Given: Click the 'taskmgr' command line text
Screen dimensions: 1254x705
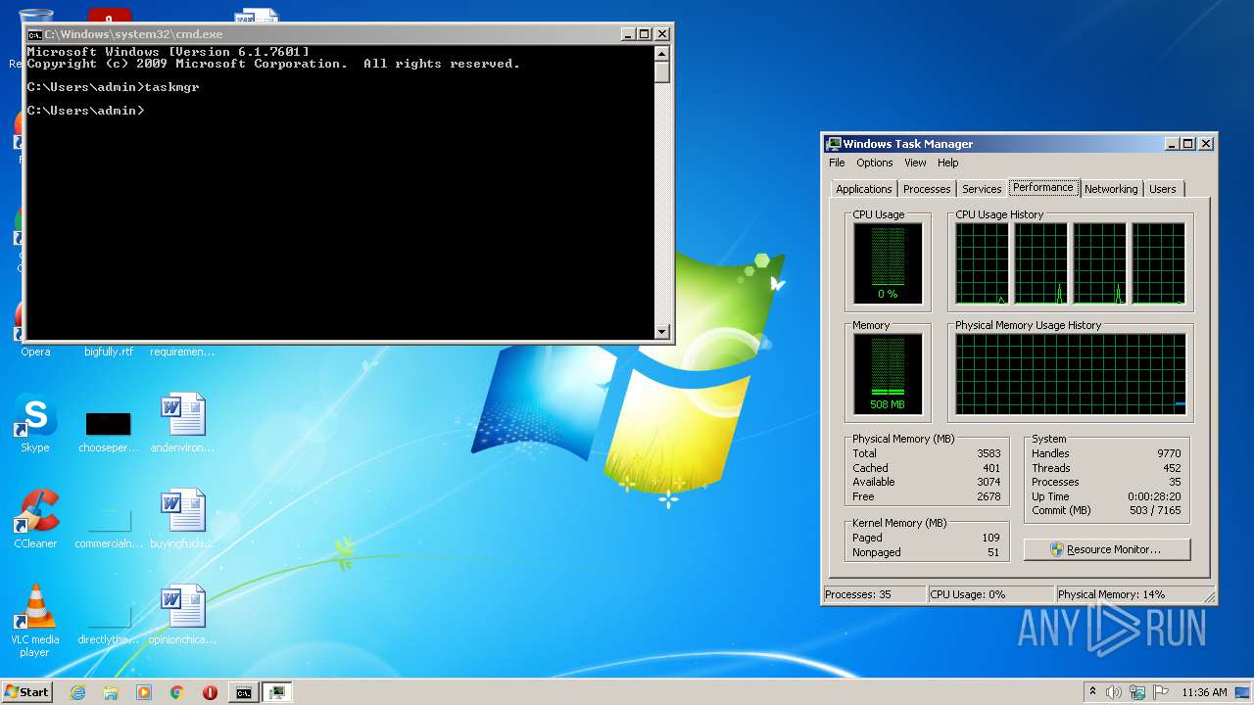Looking at the screenshot, I should click(171, 87).
